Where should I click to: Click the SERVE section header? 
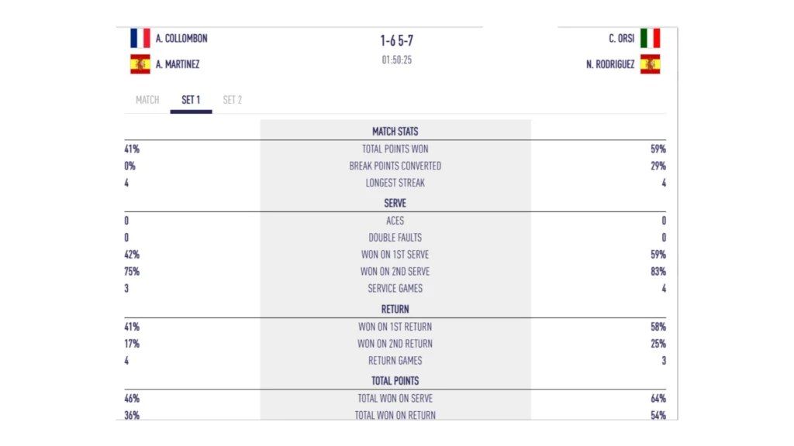[395, 204]
